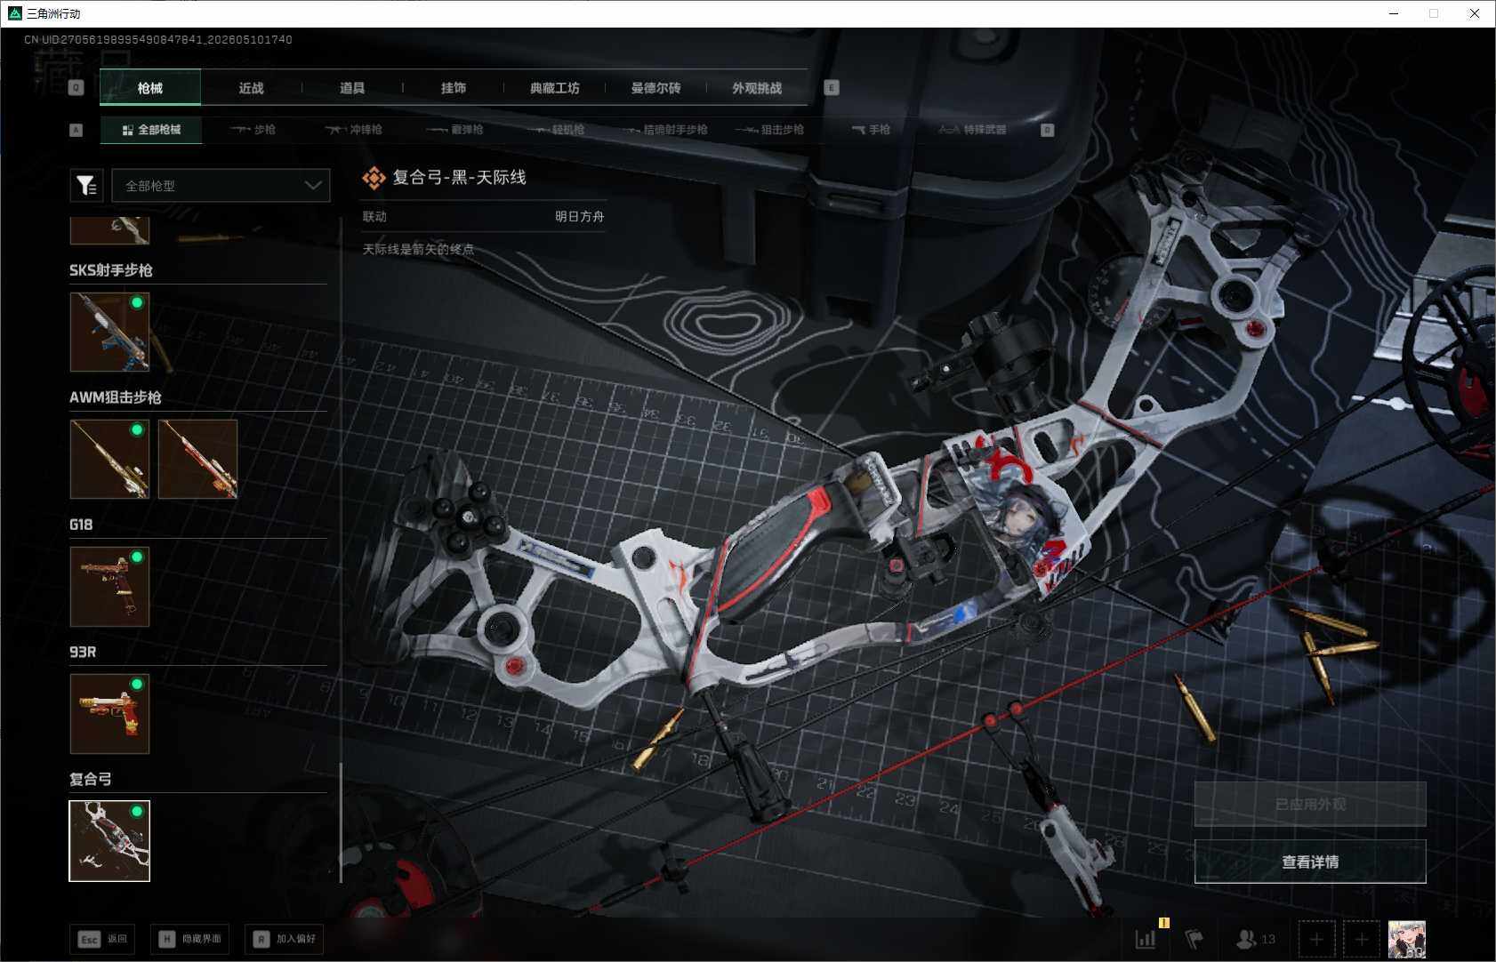This screenshot has height=962, width=1496.
Task: Select the 全部枪械 category filter
Action: pos(151,130)
